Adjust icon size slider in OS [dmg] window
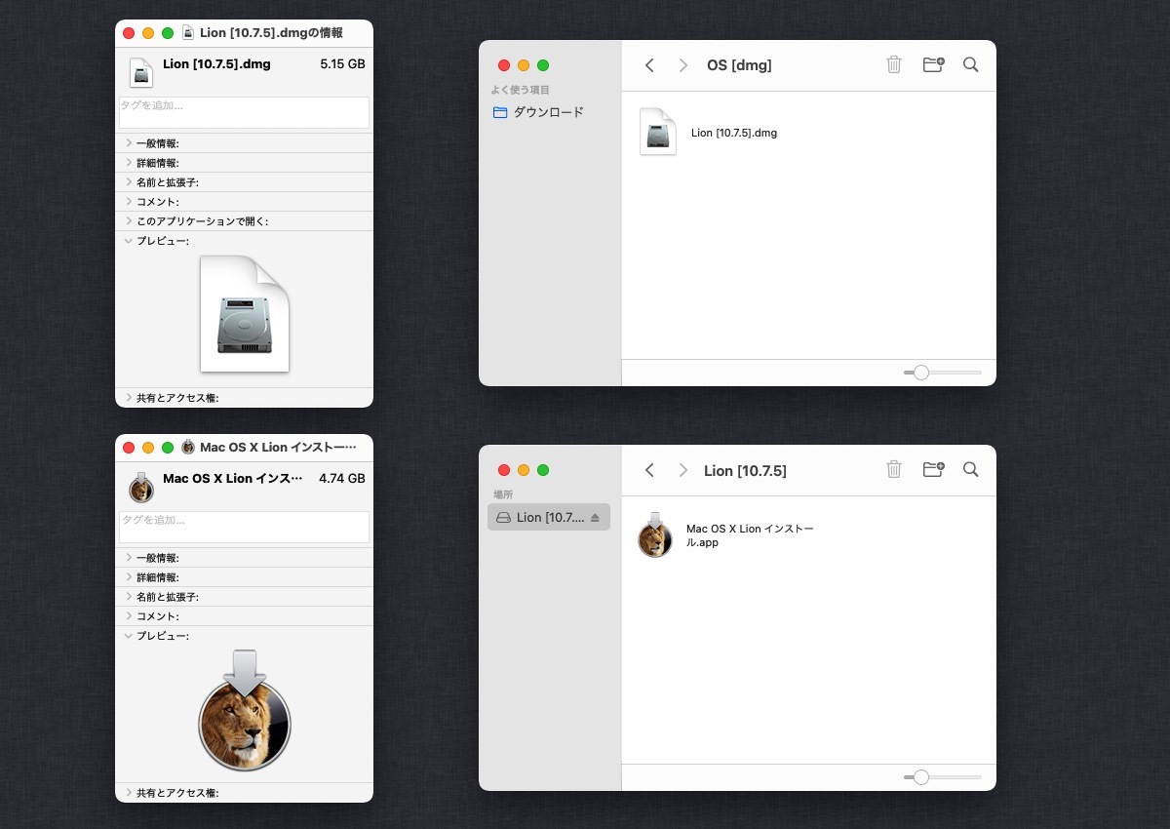Image resolution: width=1170 pixels, height=829 pixels. pos(920,373)
